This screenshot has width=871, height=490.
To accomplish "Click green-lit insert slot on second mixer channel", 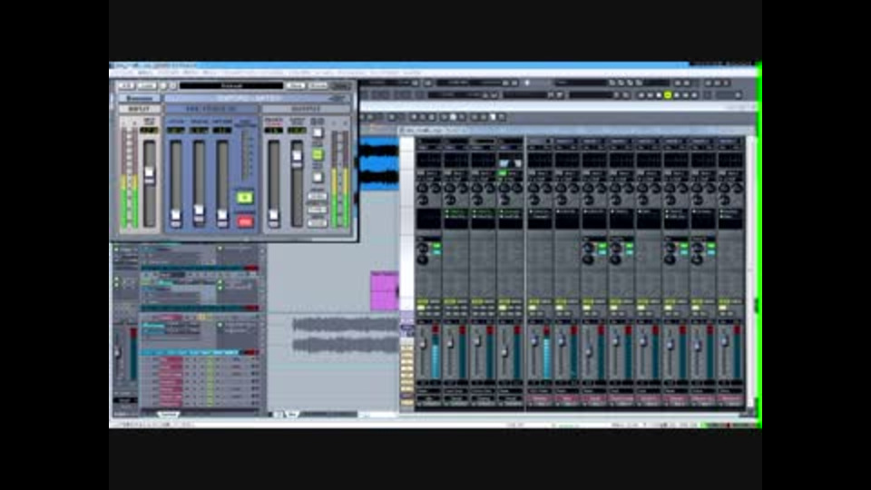I will pyautogui.click(x=456, y=212).
